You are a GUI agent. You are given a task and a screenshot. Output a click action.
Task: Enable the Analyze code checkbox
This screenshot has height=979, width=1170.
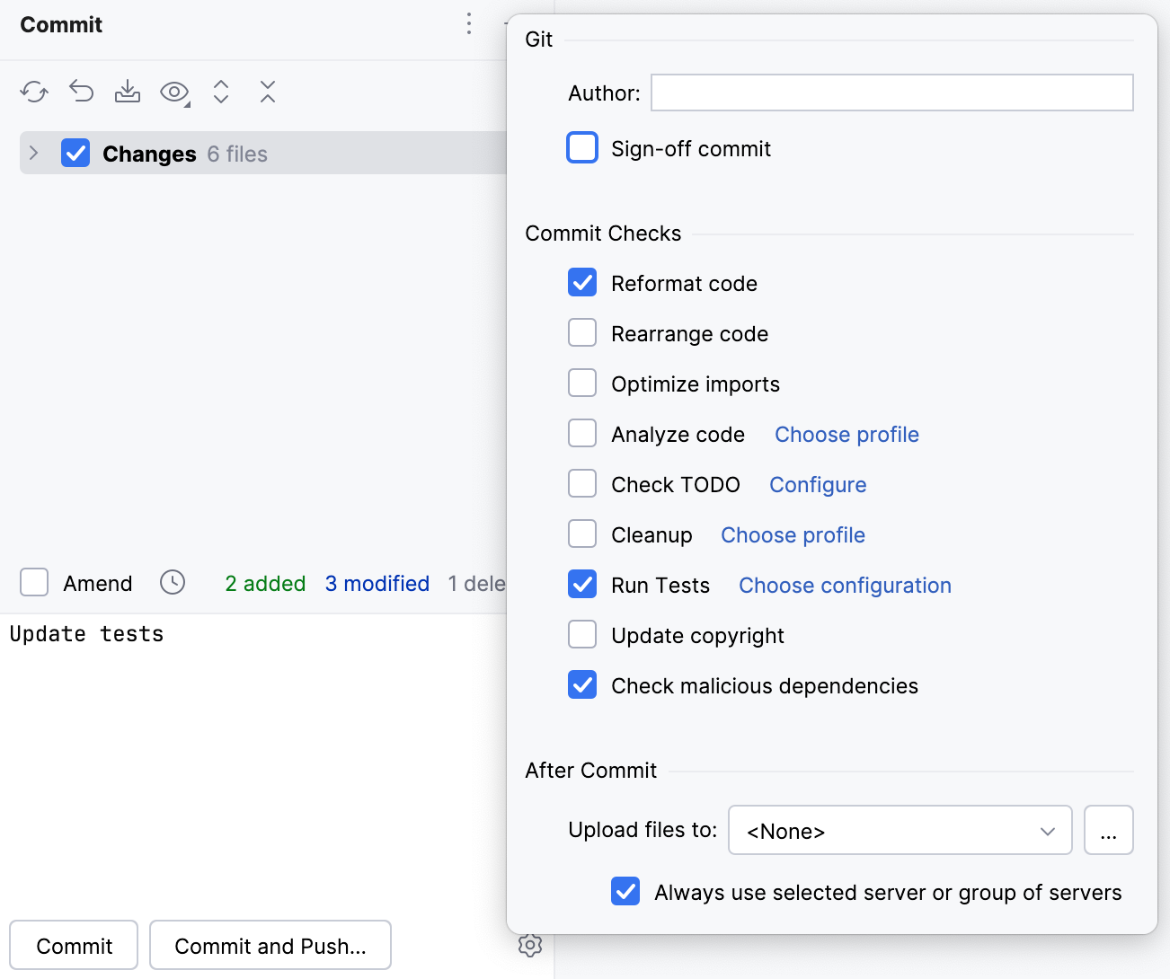pyautogui.click(x=582, y=434)
